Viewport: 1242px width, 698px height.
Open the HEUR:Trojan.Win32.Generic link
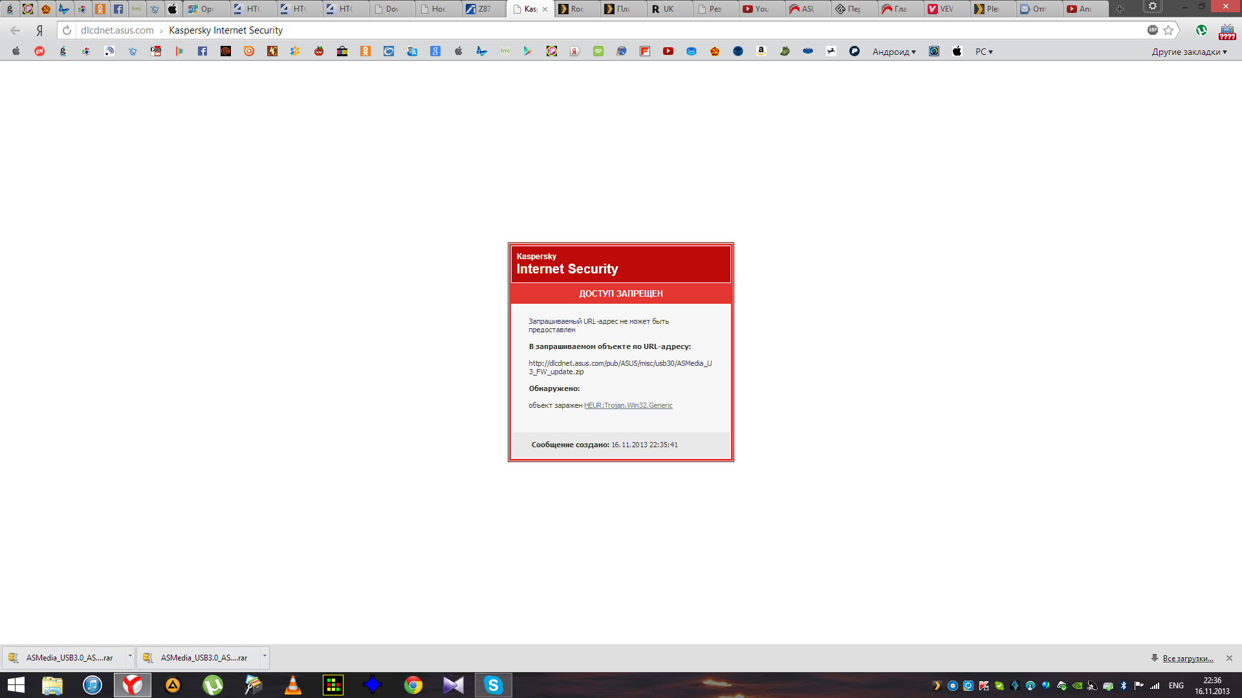[628, 405]
